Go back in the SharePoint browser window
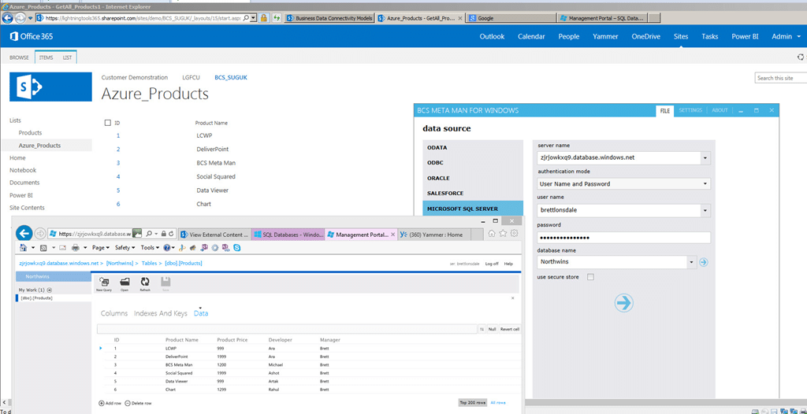Screen dimensions: 807x414 coord(7,17)
